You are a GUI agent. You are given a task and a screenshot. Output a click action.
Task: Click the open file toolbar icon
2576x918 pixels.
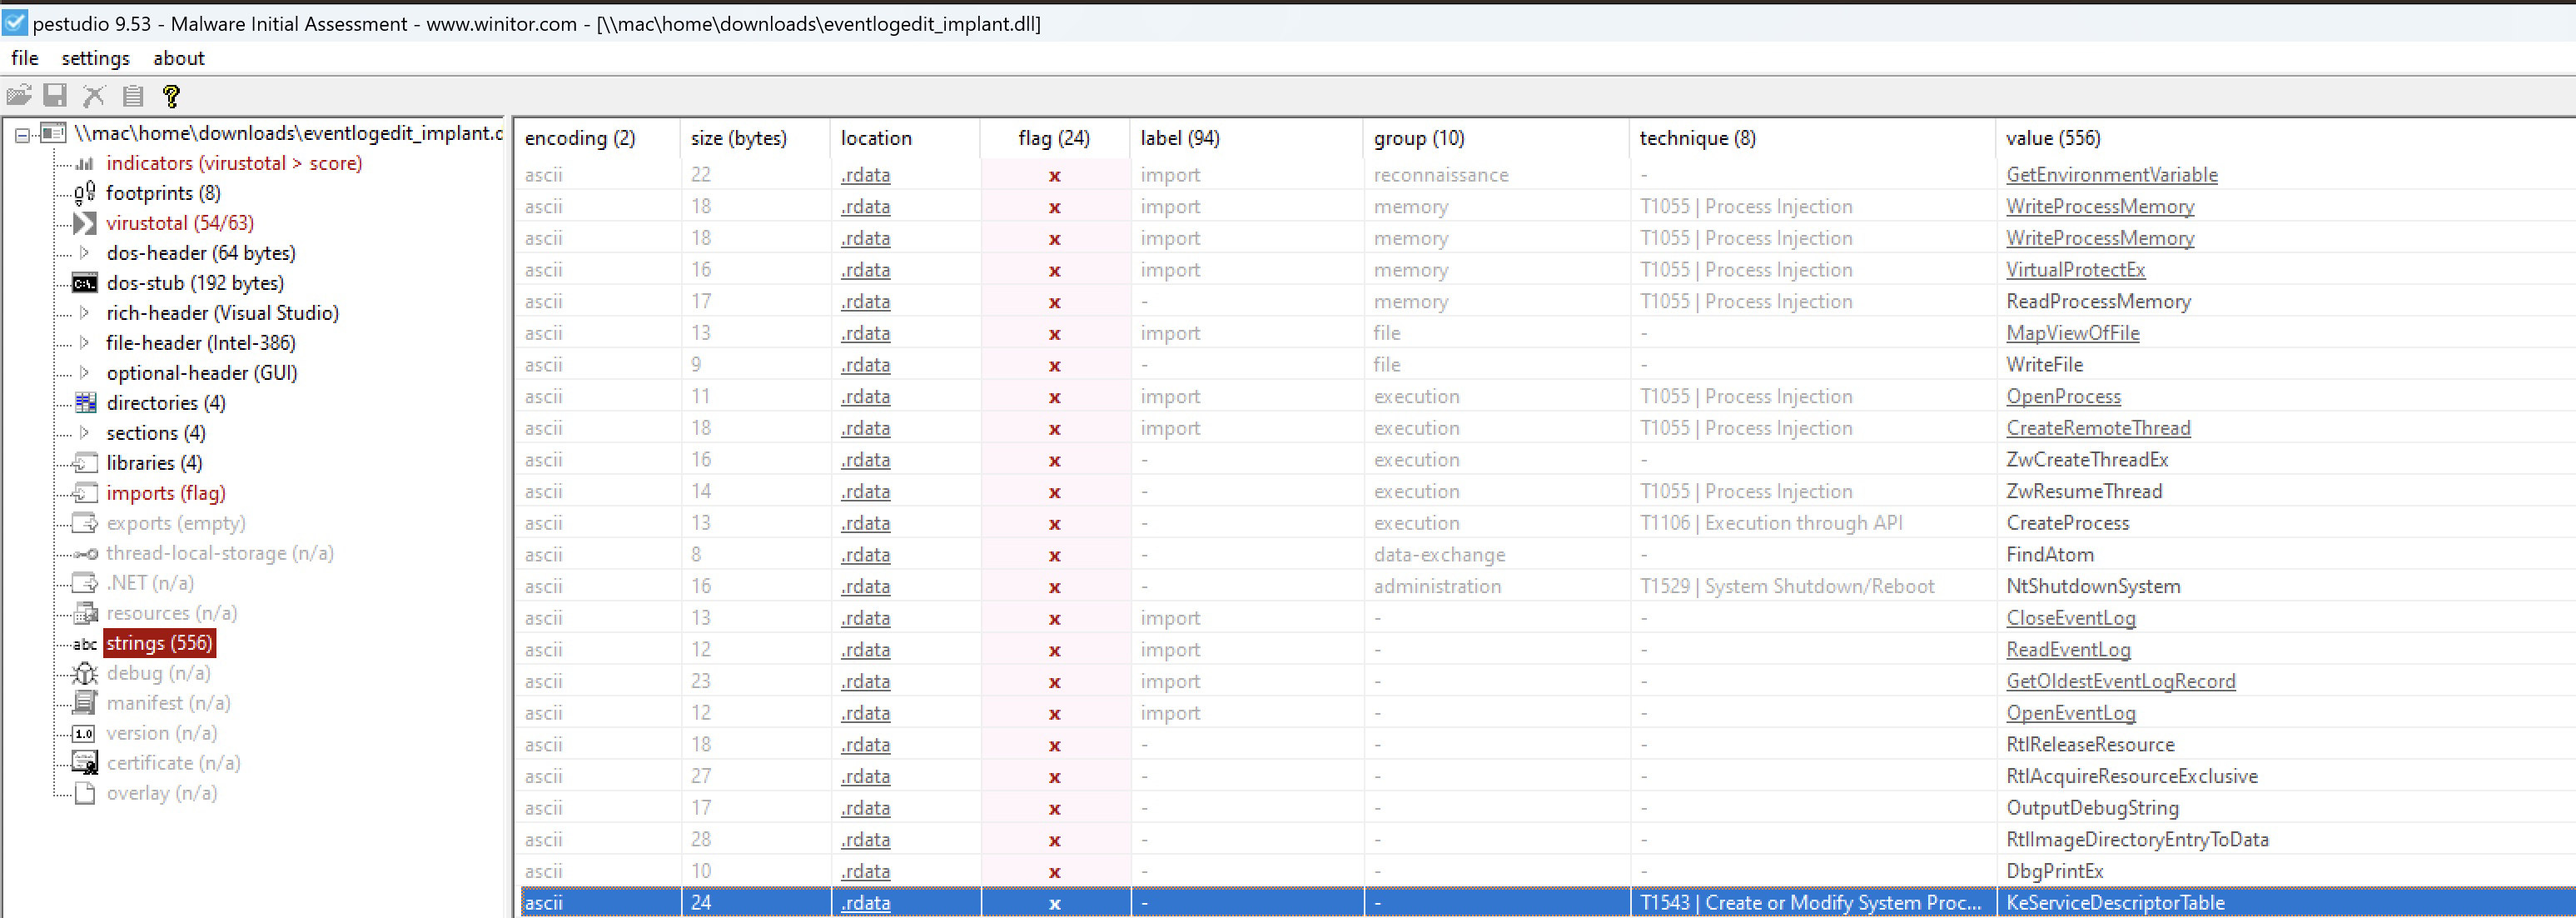[19, 95]
